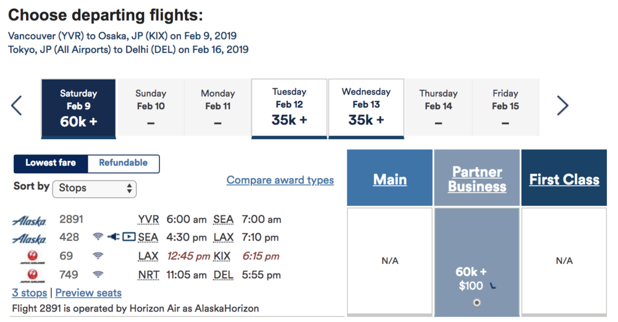Image resolution: width=618 pixels, height=322 pixels.
Task: Click the power outlet icon on flight 428
Action: pos(113,237)
